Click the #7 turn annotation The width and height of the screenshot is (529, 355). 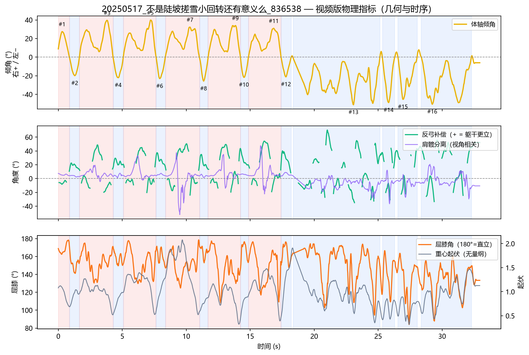coord(190,20)
